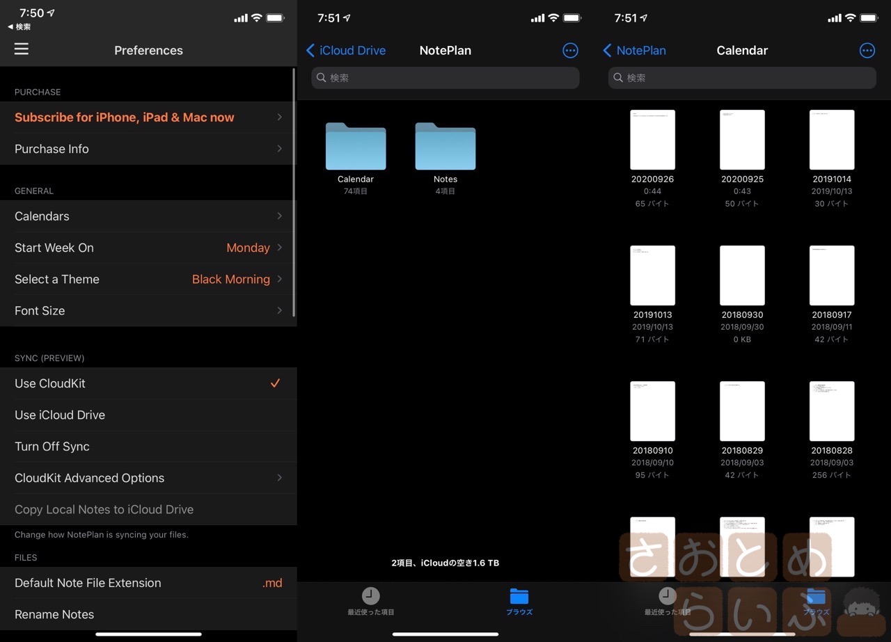
Task: Tap search field in Calendar folder screen
Action: tap(742, 78)
